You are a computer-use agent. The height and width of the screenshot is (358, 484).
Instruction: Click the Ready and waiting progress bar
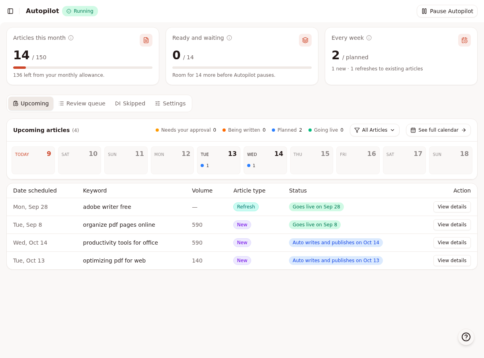242,68
